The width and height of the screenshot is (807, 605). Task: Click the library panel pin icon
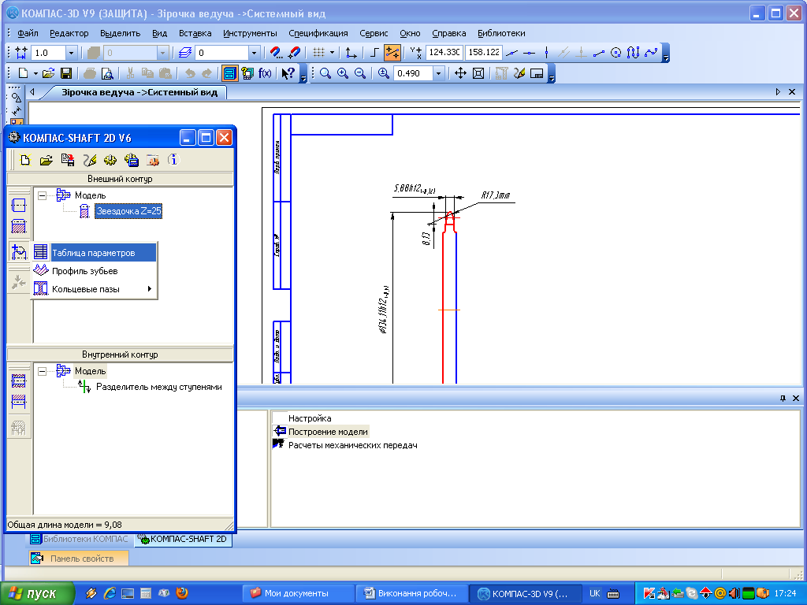tap(783, 398)
